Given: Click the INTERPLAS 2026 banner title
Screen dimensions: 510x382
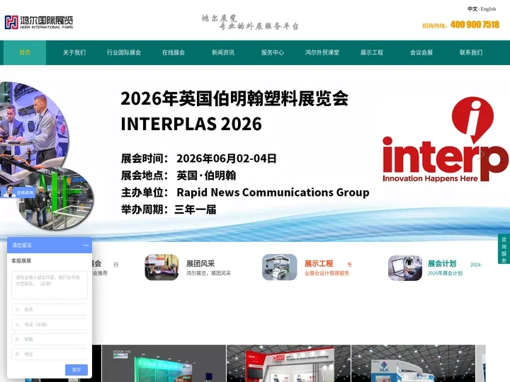Looking at the screenshot, I should [191, 124].
